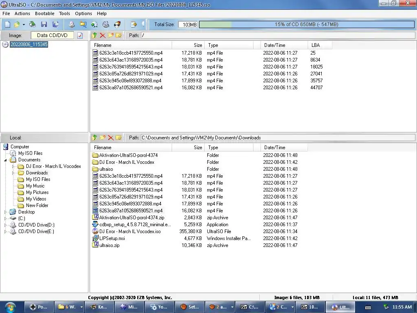Click the Compress ISO disc-with-arrow icon
The height and width of the screenshot is (313, 417).
pos(94,24)
